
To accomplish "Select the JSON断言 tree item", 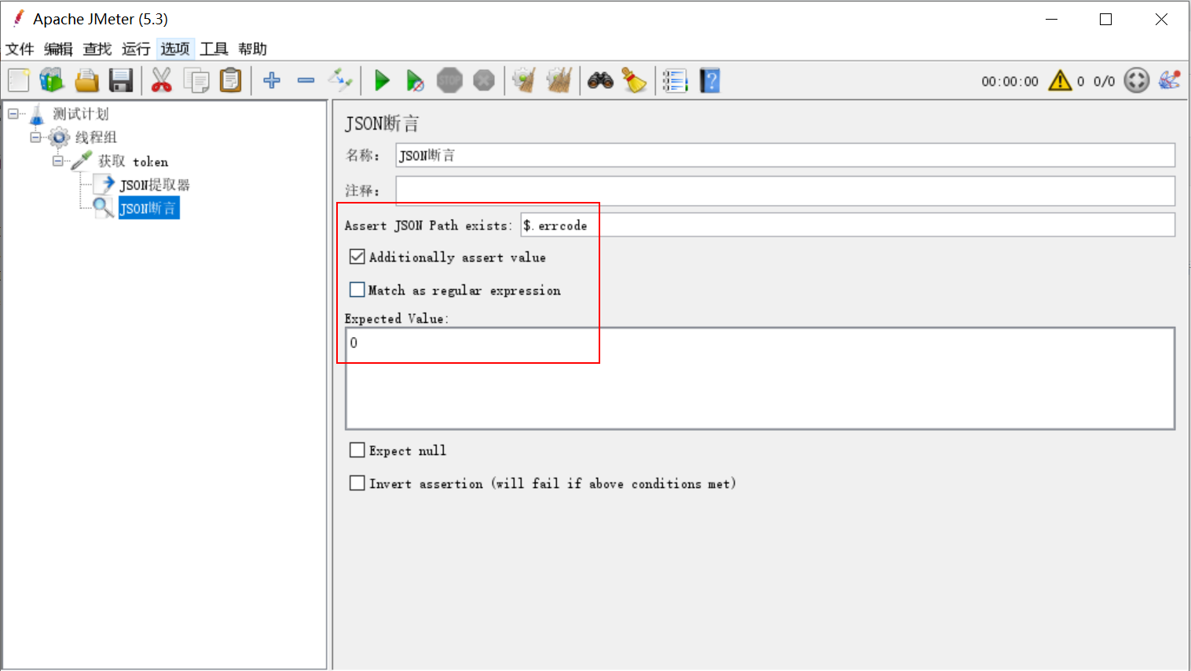I will pos(148,208).
